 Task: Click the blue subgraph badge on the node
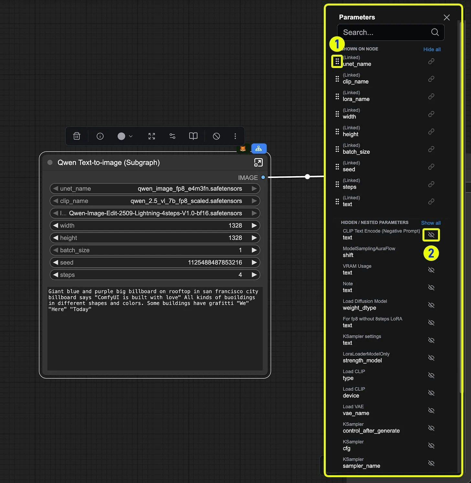[258, 149]
